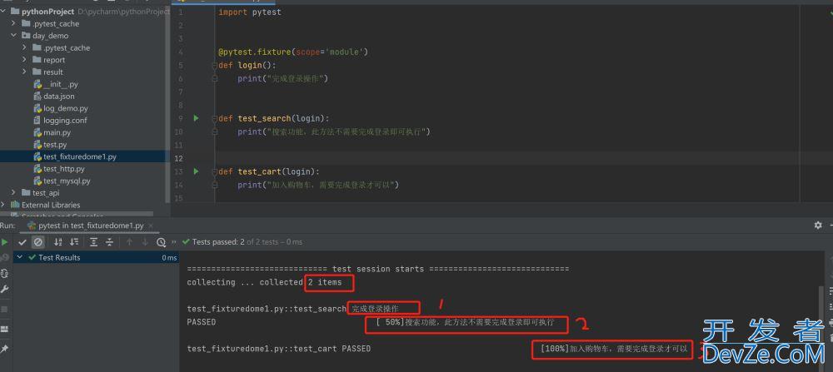
Task: Rerun the pytest run with green play icon
Action: [5, 242]
